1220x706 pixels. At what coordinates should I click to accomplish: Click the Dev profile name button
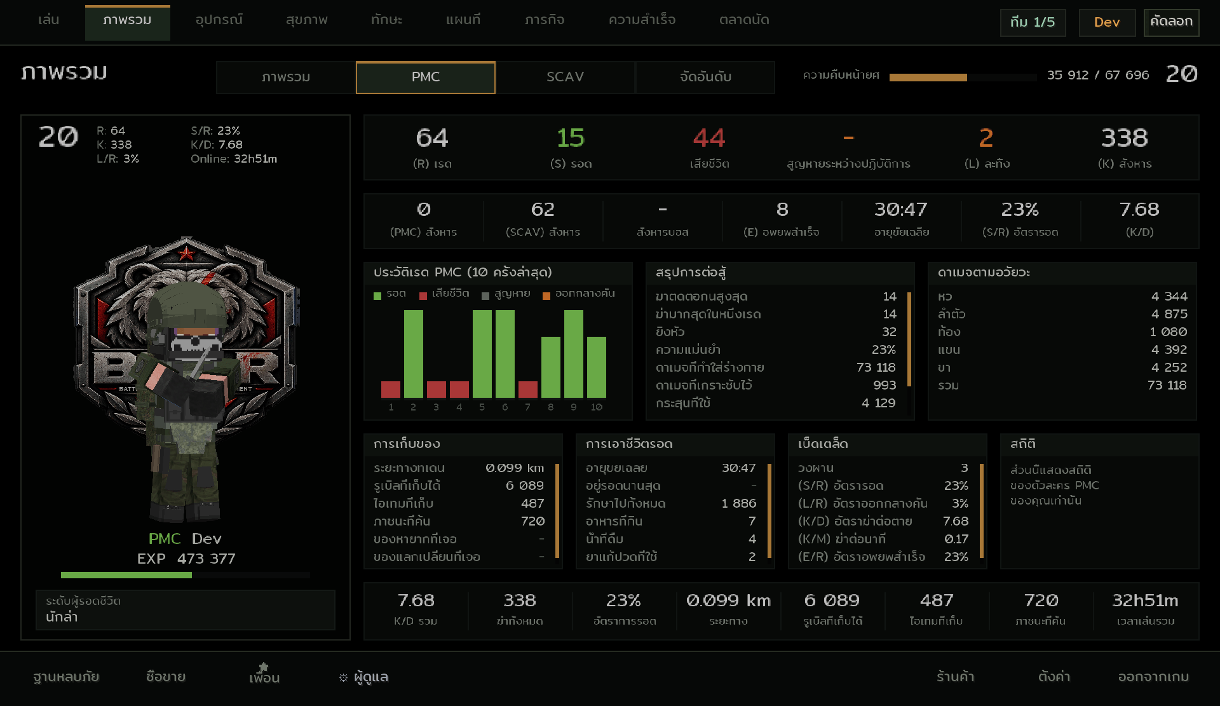(1107, 22)
